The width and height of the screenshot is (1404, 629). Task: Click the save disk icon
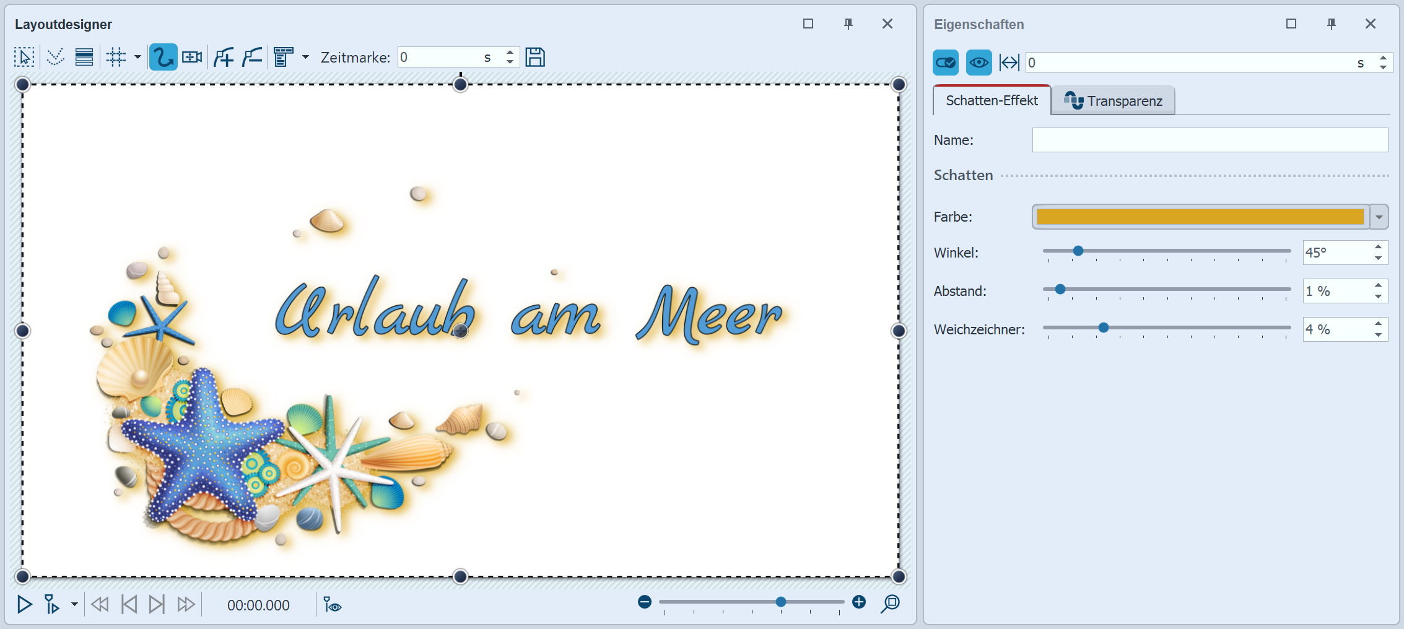[535, 58]
